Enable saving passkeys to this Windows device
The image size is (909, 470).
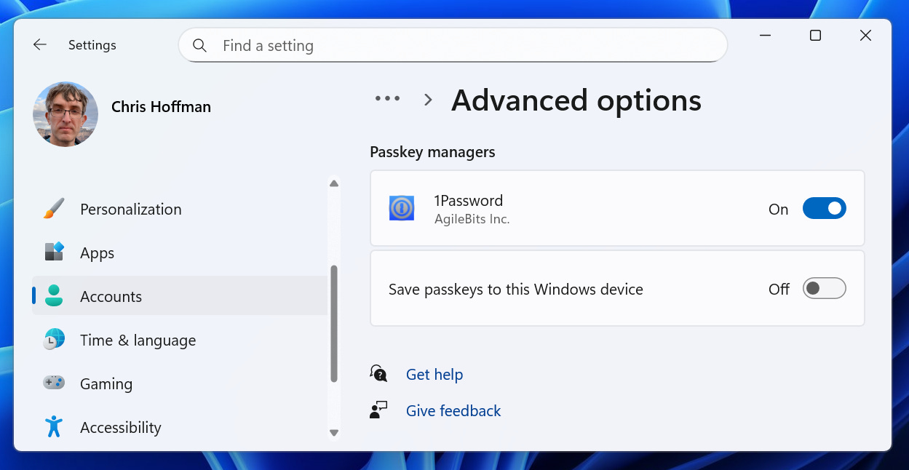pos(824,288)
